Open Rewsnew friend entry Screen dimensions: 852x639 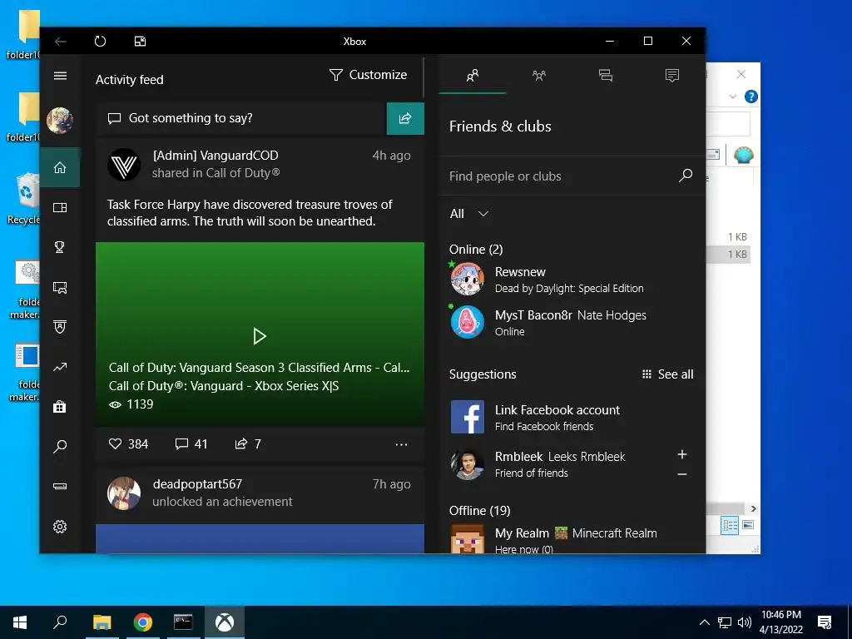pyautogui.click(x=572, y=280)
